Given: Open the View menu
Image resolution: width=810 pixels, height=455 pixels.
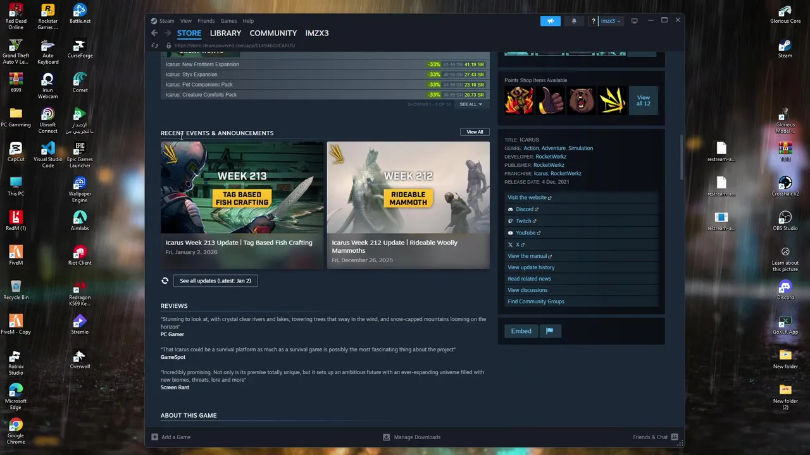Looking at the screenshot, I should pyautogui.click(x=186, y=21).
